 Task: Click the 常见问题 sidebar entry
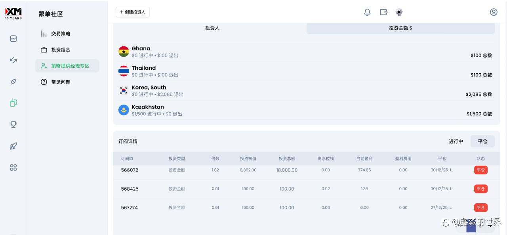61,82
